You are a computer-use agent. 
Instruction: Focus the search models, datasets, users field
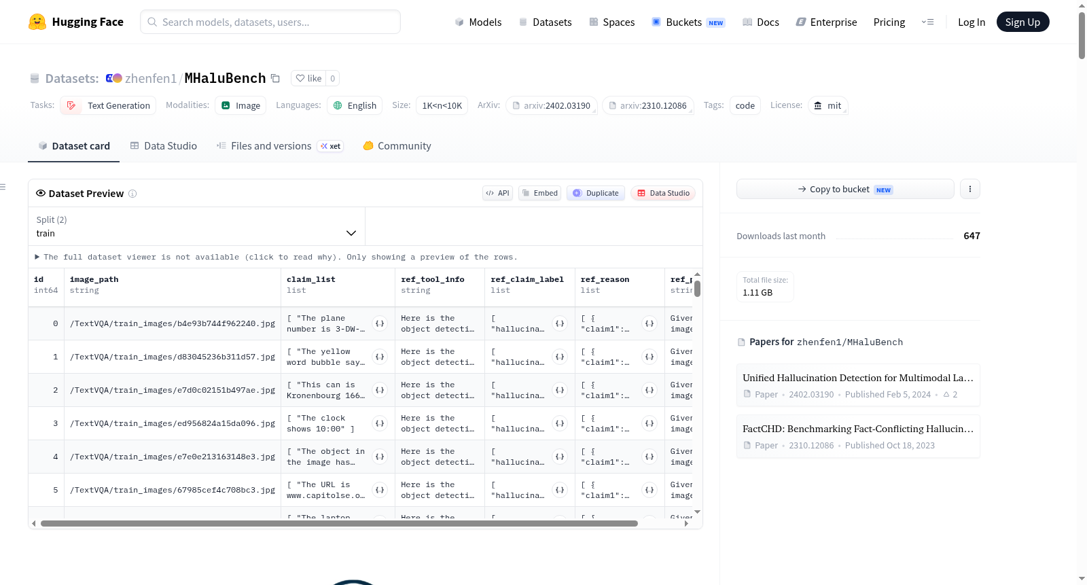270,22
